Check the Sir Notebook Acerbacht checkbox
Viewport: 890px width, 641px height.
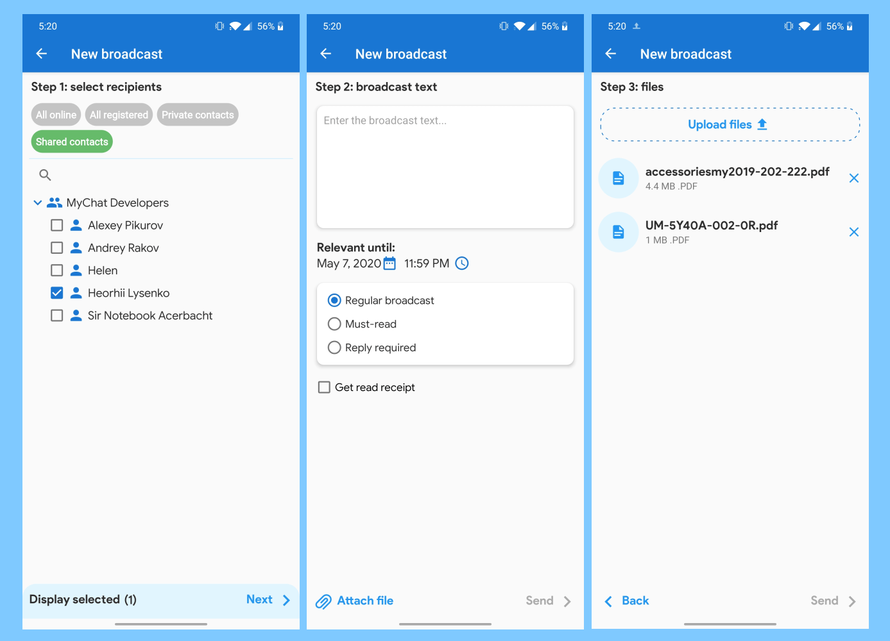tap(56, 315)
